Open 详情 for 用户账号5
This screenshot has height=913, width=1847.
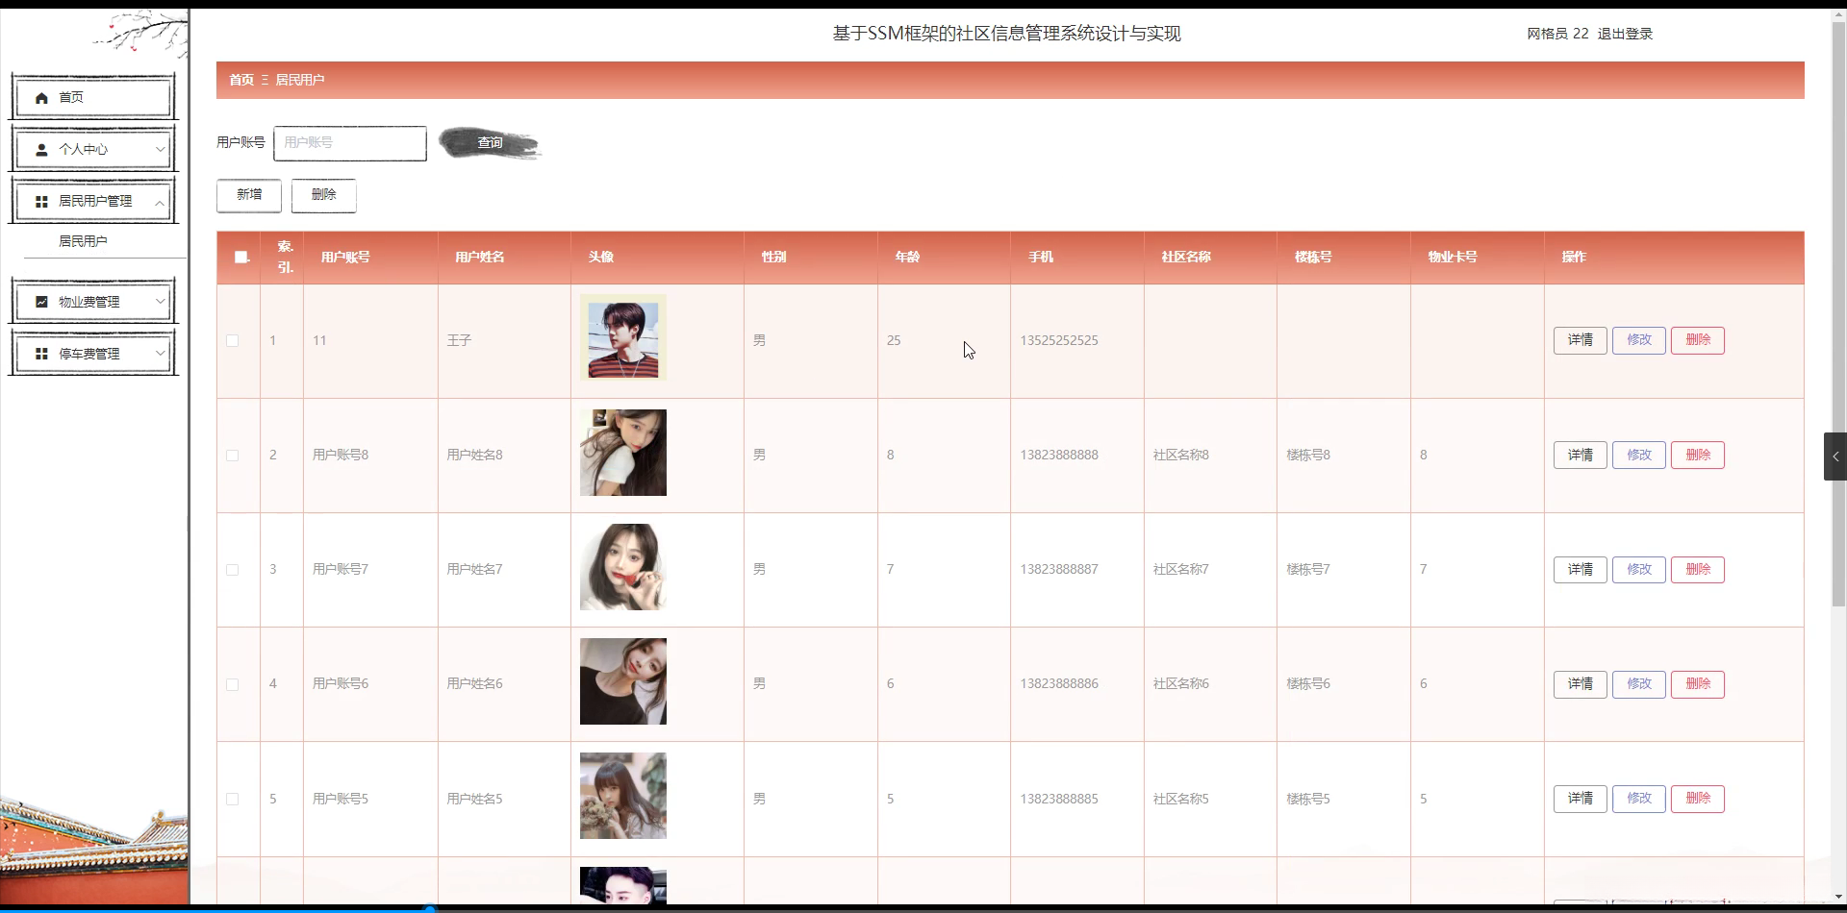[1580, 799]
